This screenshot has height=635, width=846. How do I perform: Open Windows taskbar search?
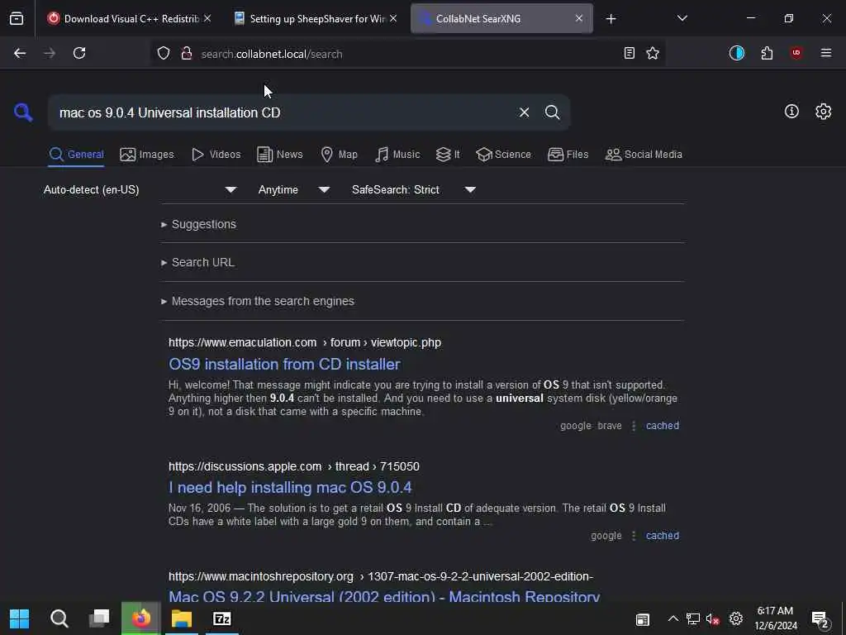pos(59,618)
